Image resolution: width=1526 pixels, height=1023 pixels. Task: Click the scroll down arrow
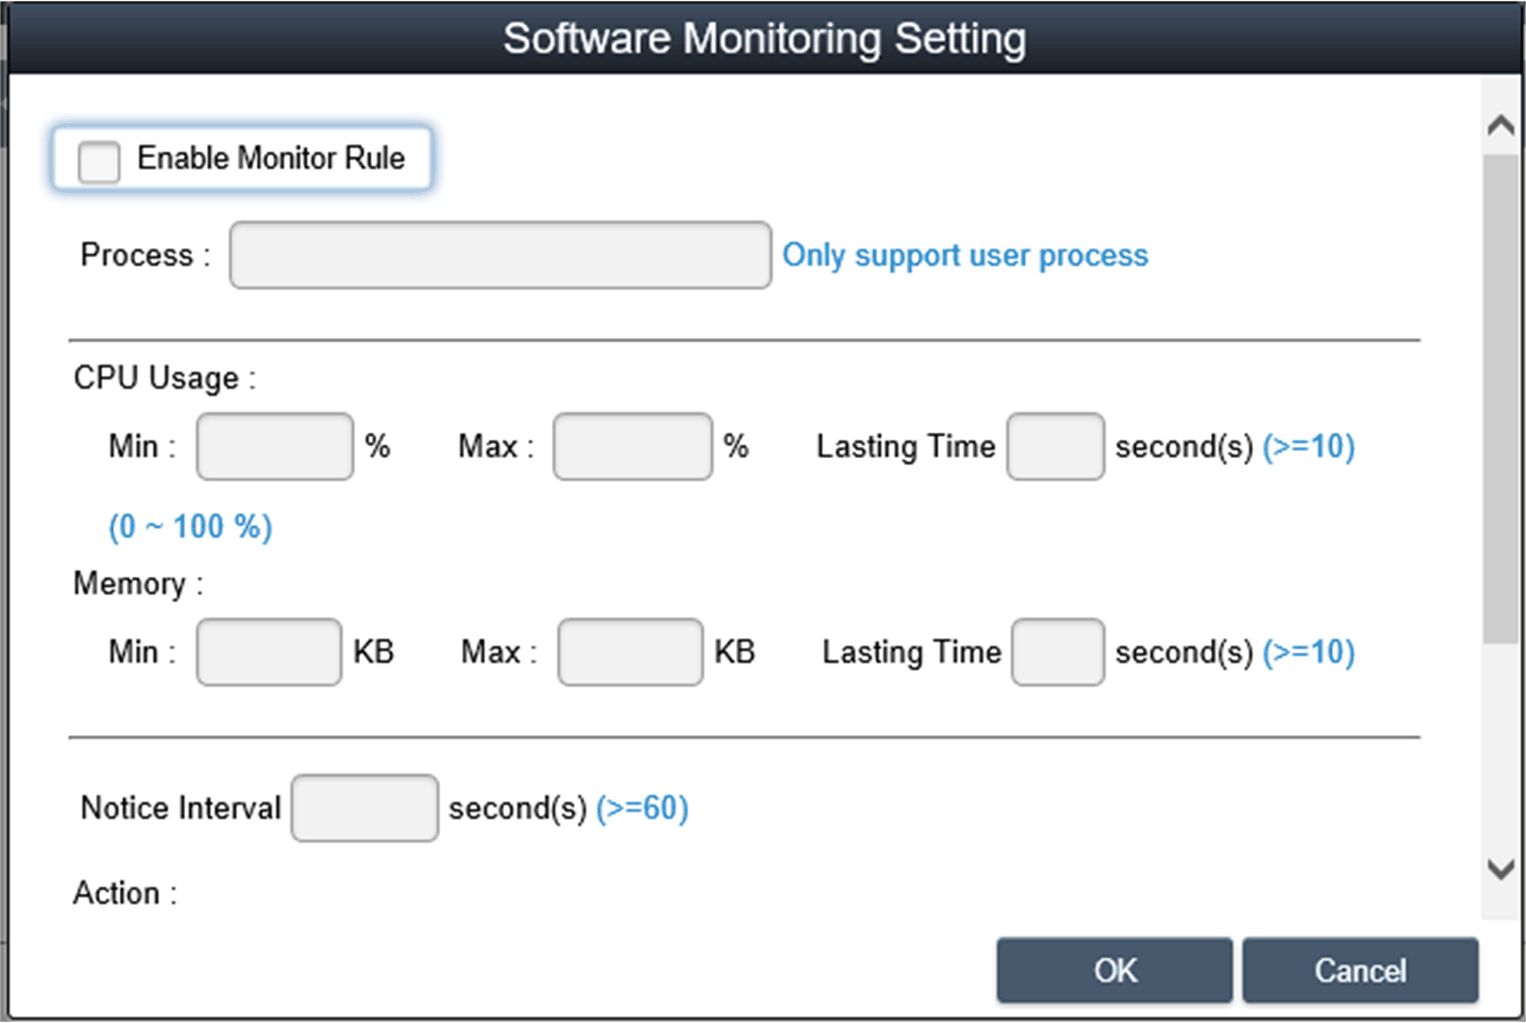coord(1500,868)
